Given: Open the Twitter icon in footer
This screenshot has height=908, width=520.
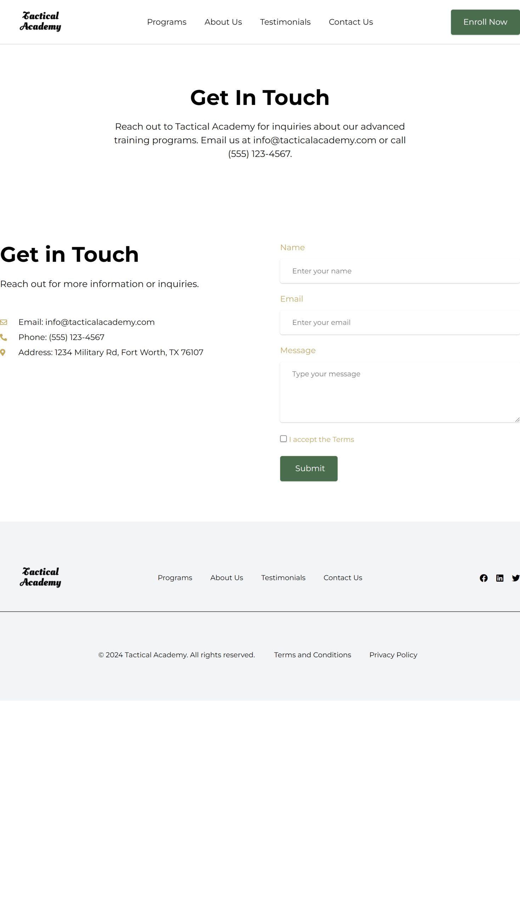Looking at the screenshot, I should 516,578.
